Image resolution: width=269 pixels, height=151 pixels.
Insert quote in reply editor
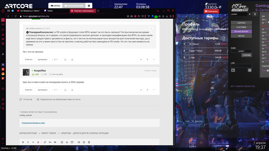click(x=55, y=142)
